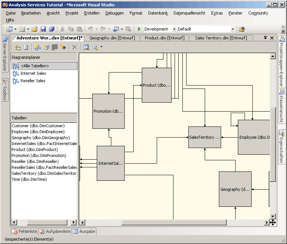Select Geography (dbo.DimGeography) in Tabellen list
The width and height of the screenshot is (287, 244).
click(38, 138)
